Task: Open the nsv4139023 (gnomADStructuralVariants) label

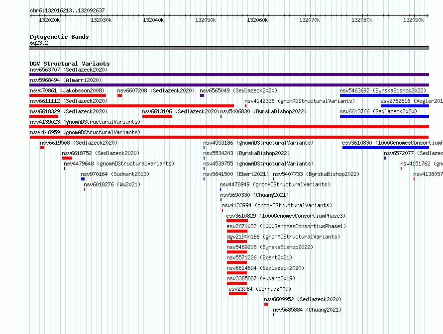Action: (85, 122)
